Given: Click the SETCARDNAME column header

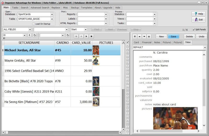Looking at the screenshot, I should point(29,43).
